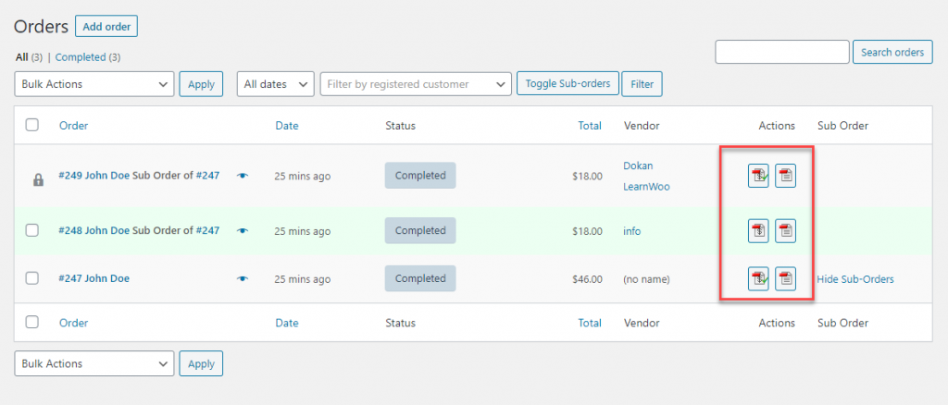Sort by Order column header

74,126
